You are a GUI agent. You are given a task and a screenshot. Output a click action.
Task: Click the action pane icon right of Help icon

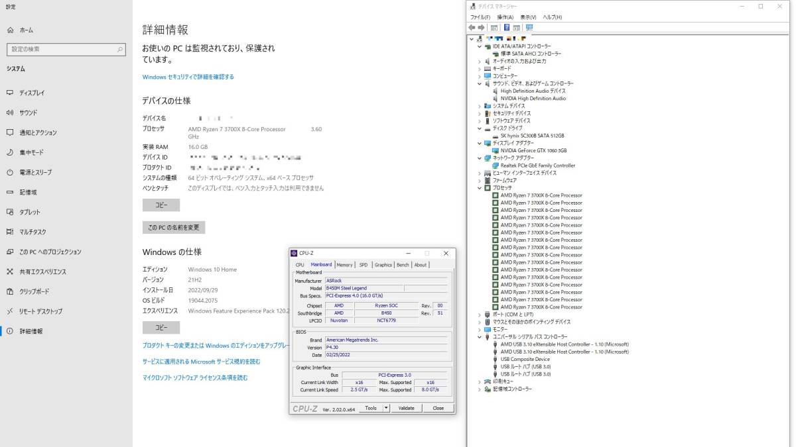516,28
